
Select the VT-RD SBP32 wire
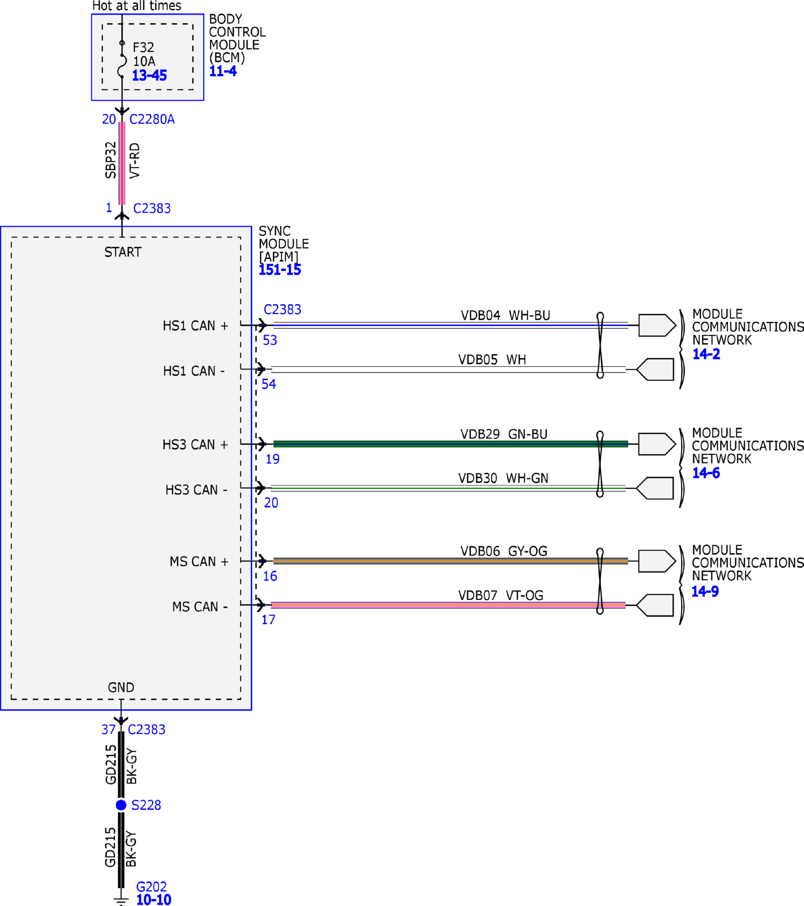coord(122,164)
